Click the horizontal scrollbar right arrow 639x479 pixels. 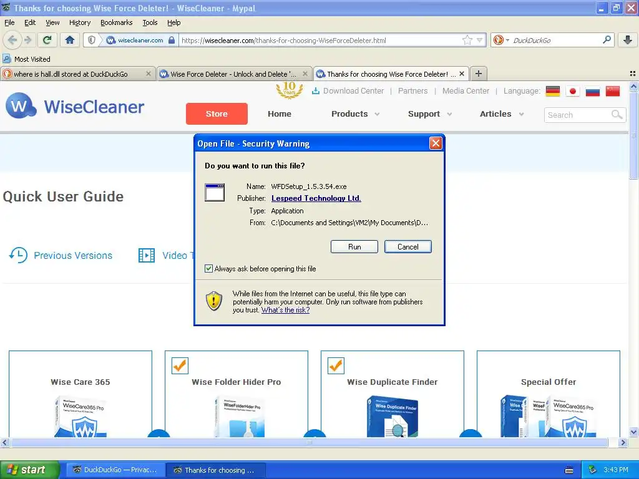pos(623,442)
